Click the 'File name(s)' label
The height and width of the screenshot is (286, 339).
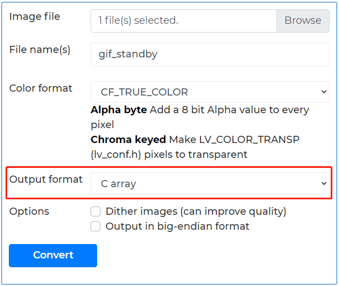tap(40, 50)
